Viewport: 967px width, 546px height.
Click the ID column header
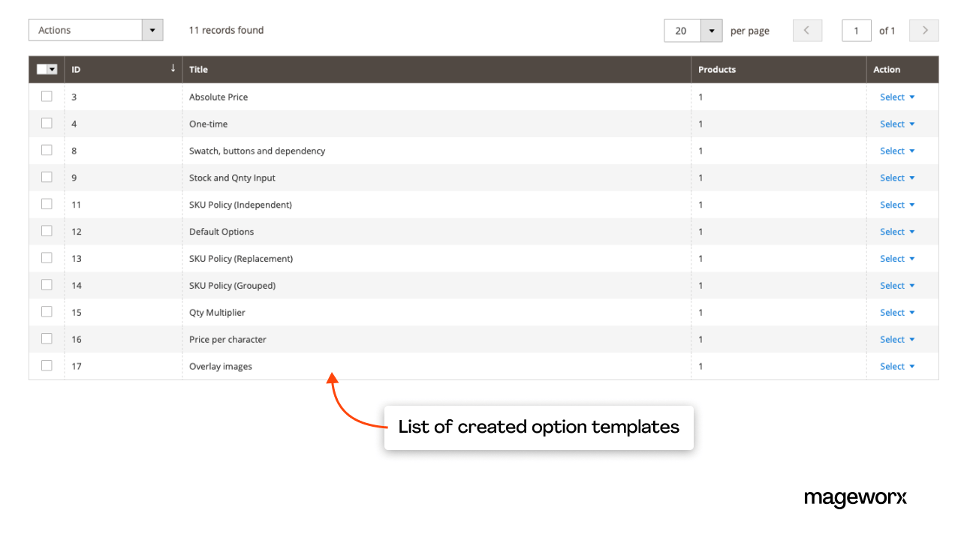click(75, 68)
